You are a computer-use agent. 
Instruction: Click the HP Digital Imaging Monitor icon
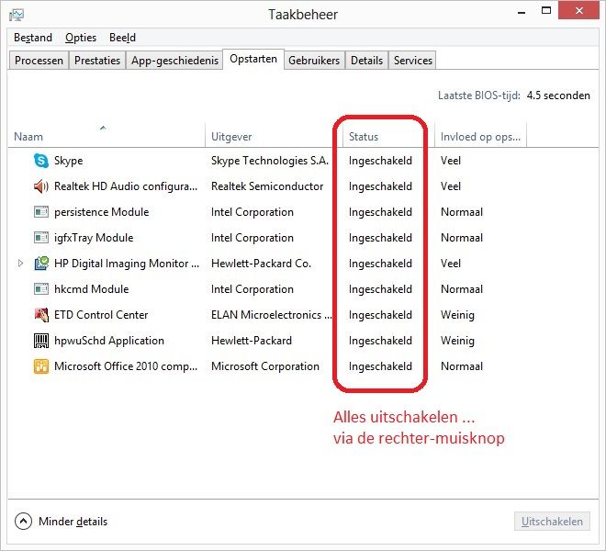pyautogui.click(x=41, y=264)
